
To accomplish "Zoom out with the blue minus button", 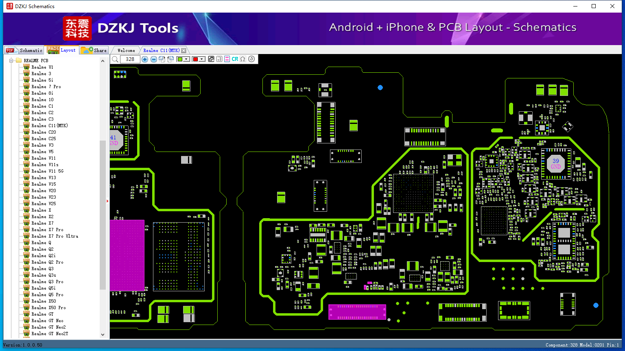I will [x=154, y=59].
